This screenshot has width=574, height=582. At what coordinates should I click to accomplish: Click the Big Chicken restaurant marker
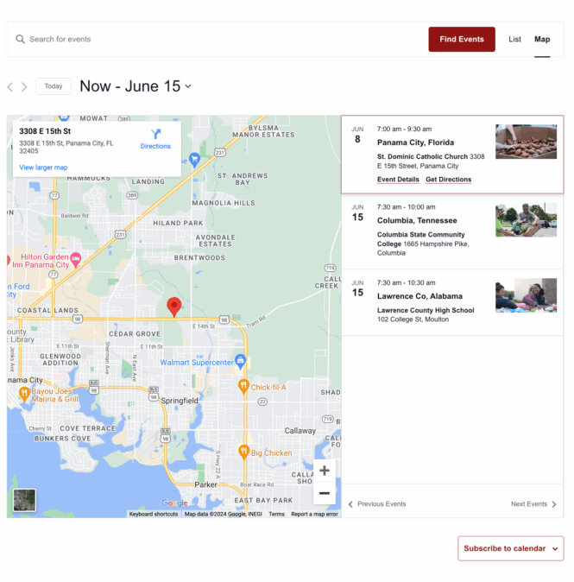[243, 452]
